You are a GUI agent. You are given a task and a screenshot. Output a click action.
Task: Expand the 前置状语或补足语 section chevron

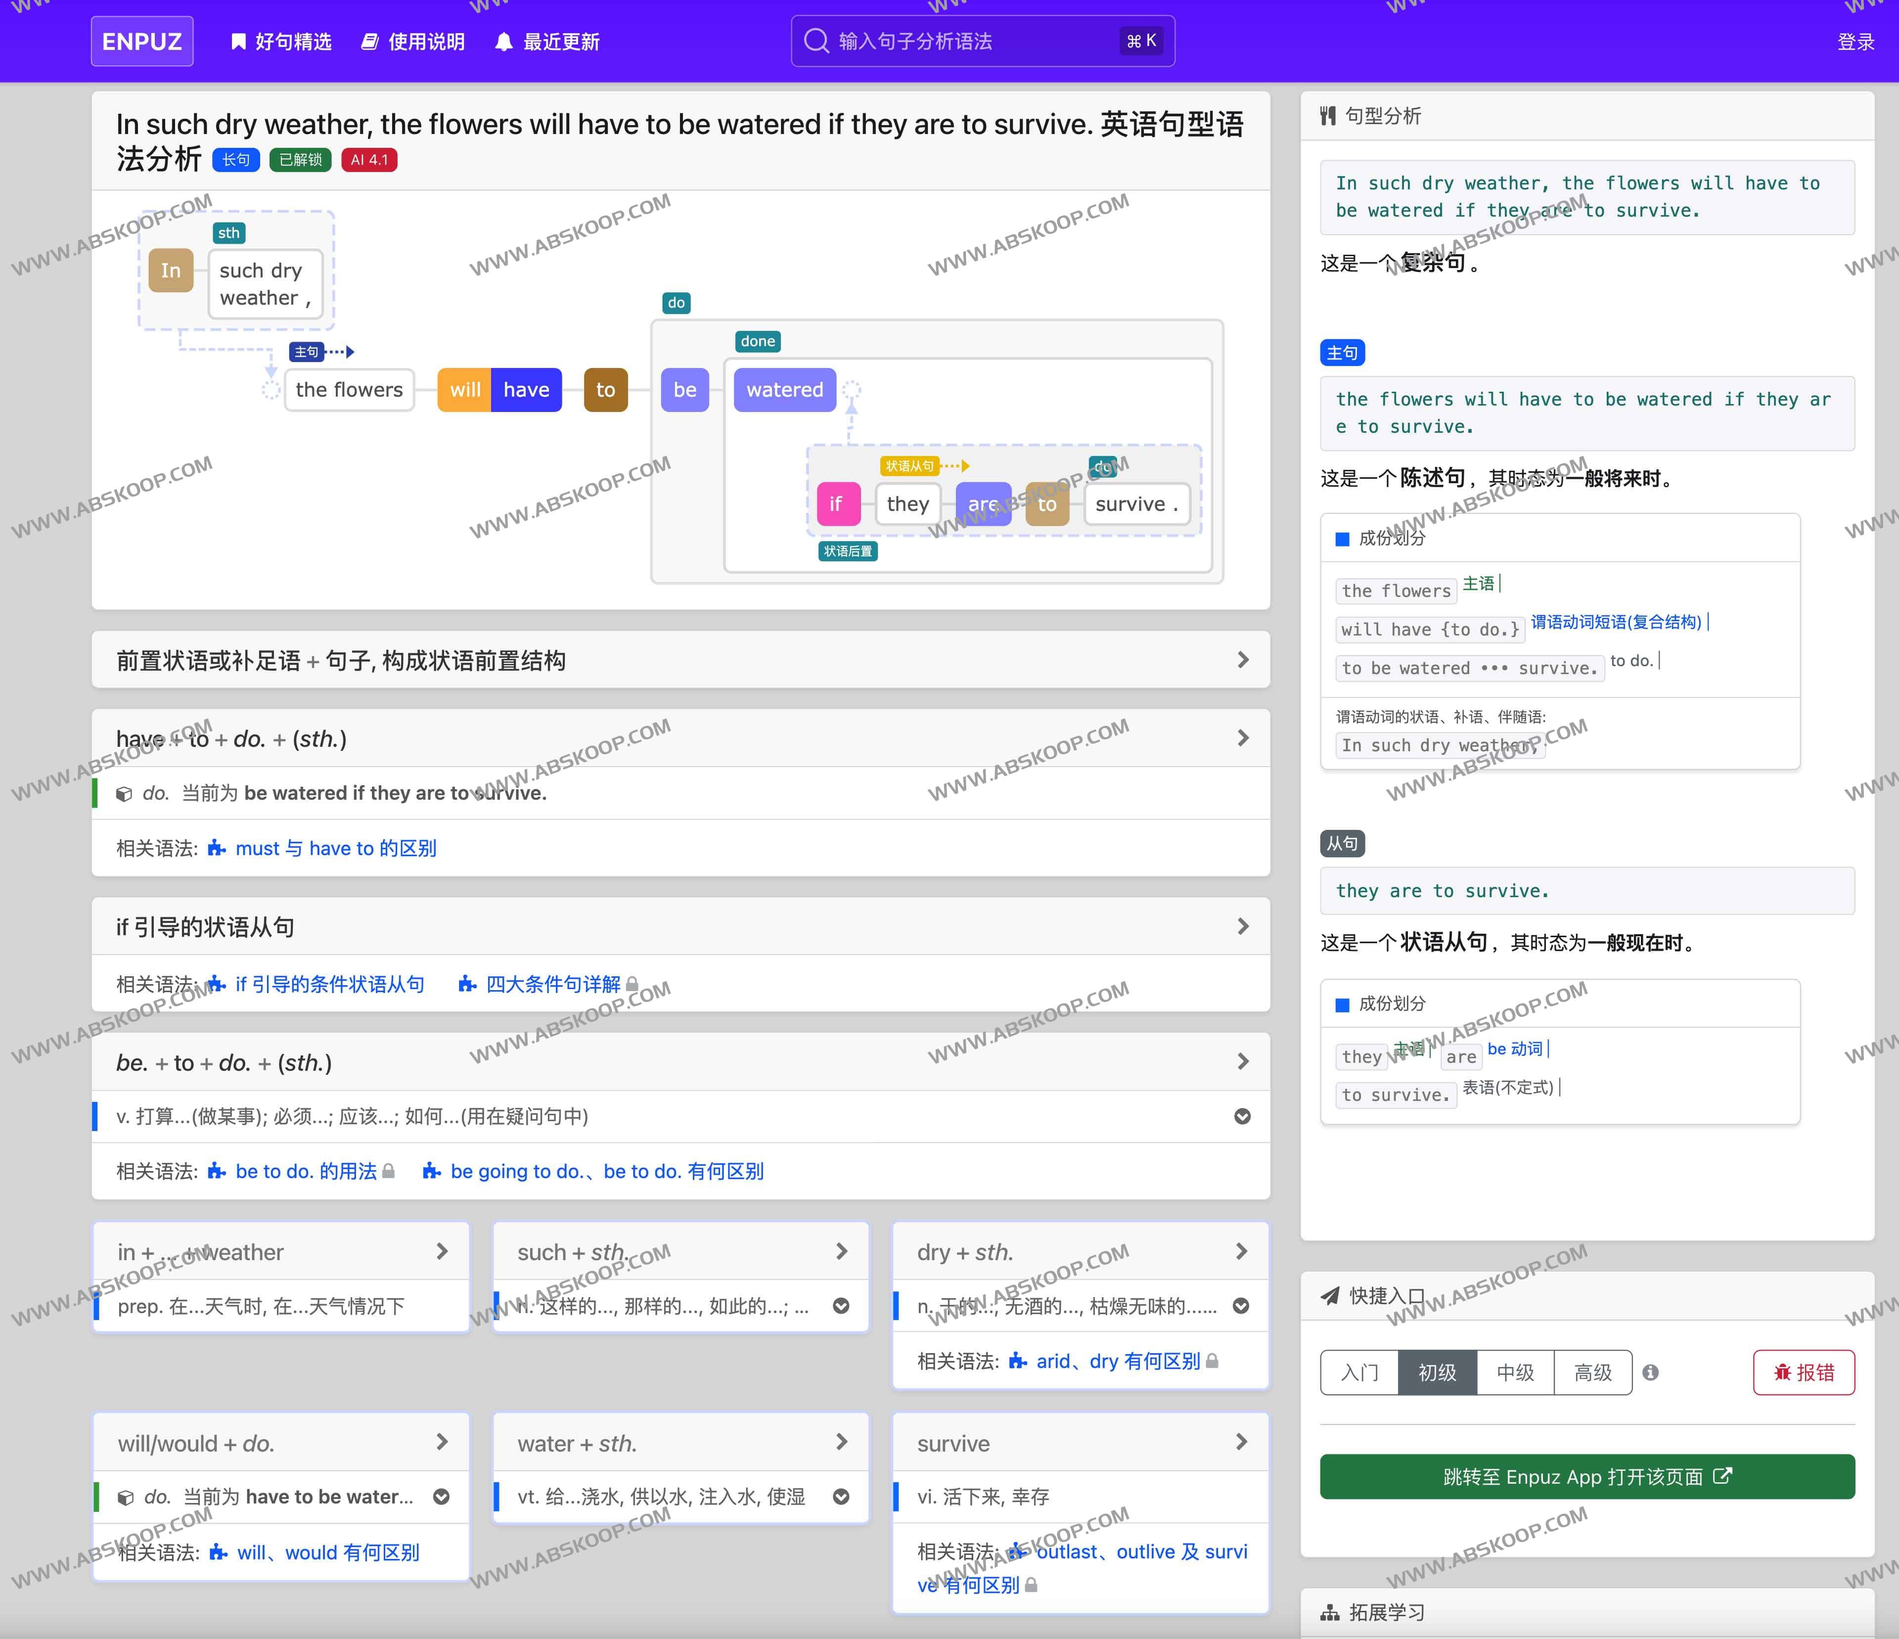tap(1243, 660)
